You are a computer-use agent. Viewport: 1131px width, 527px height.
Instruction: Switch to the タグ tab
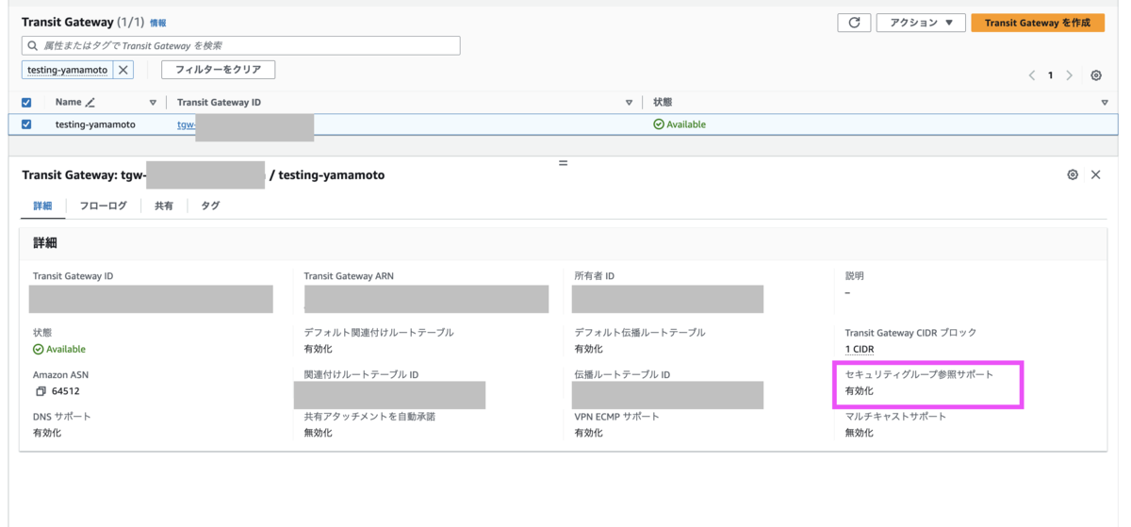(x=210, y=206)
